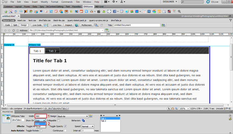Check the Continuous checkbox
Viewport: 233px width, 134px height.
tap(65, 130)
